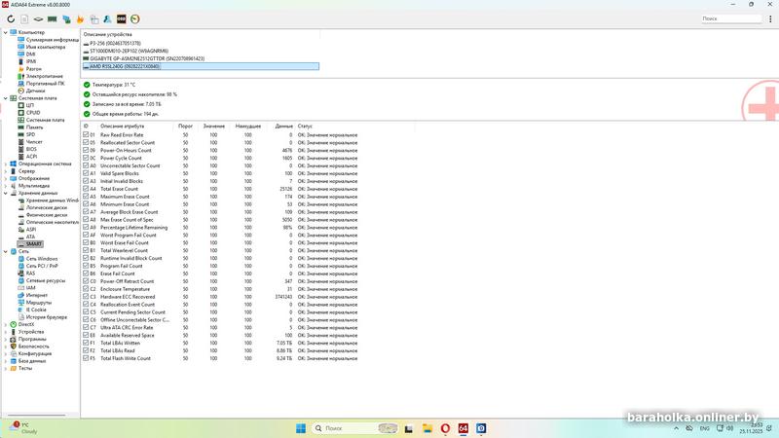Toggle checkbox for Total LBAs Written
This screenshot has width=779, height=438.
pyautogui.click(x=86, y=343)
